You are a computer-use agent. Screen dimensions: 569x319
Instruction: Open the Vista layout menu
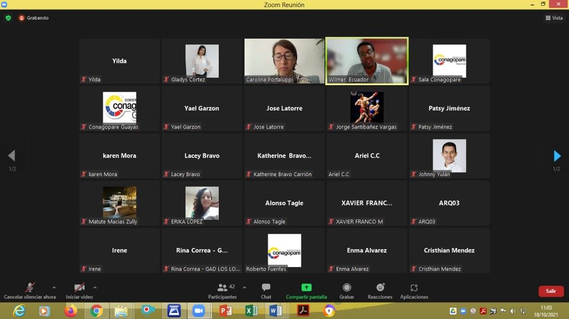(554, 18)
